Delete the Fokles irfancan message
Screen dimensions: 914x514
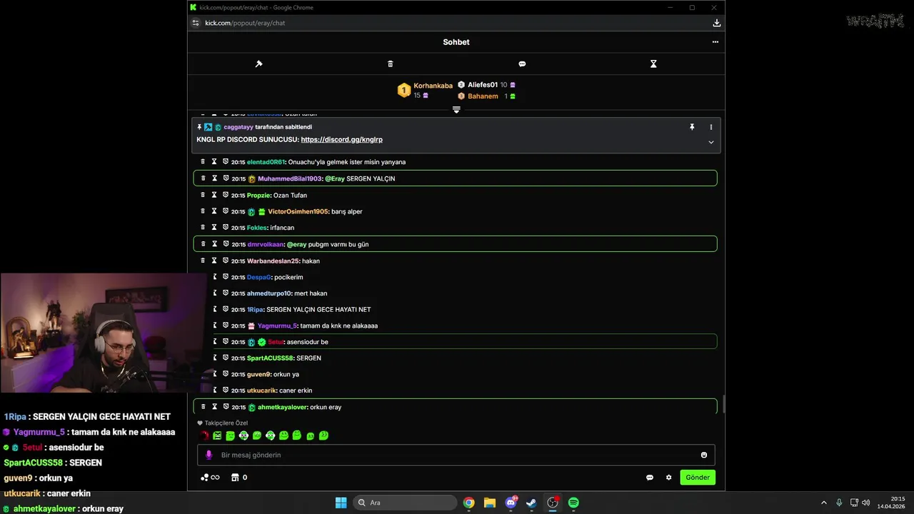[x=203, y=228]
